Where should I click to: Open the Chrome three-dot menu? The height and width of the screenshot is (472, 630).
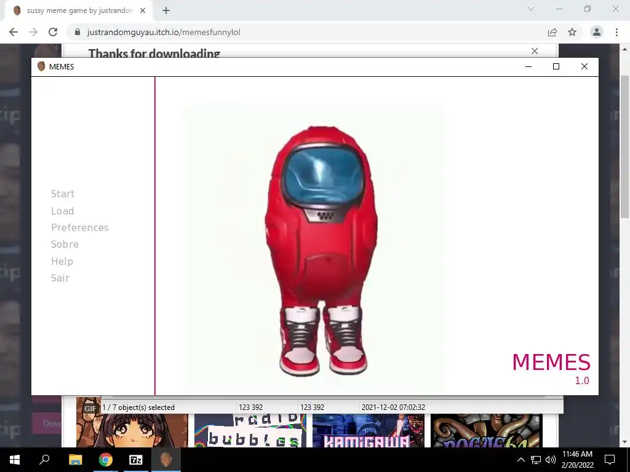[616, 32]
